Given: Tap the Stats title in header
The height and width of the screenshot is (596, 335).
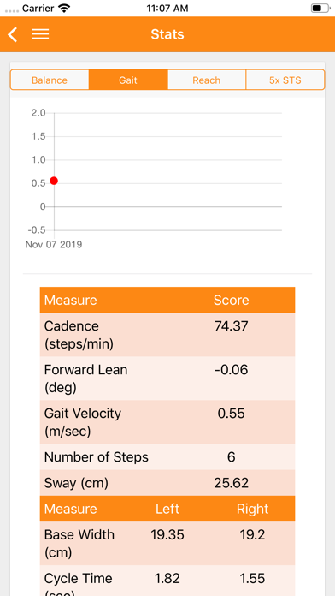Looking at the screenshot, I should click(x=167, y=34).
